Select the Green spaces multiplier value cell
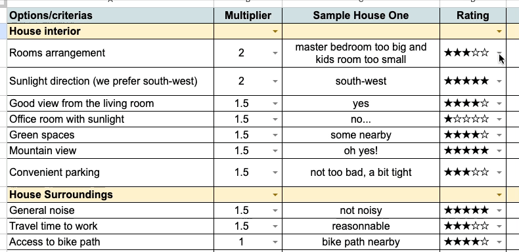The height and width of the screenshot is (252, 519). tap(248, 135)
